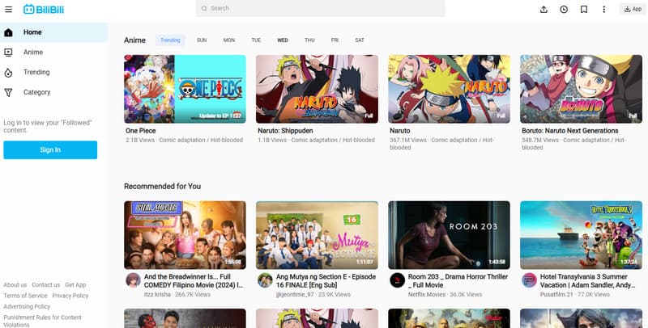
Task: Select the THU schedule tab
Action: (x=309, y=40)
